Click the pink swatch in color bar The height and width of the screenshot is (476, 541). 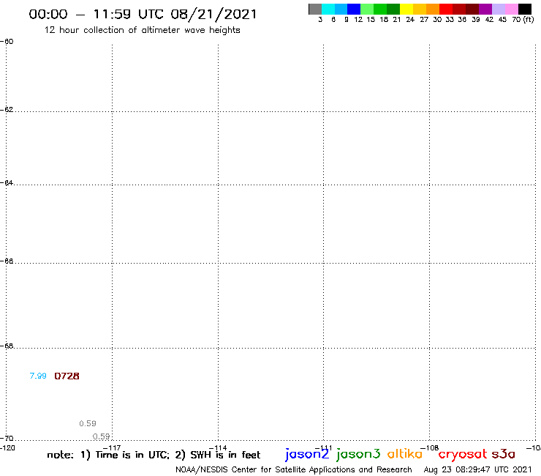coord(512,9)
